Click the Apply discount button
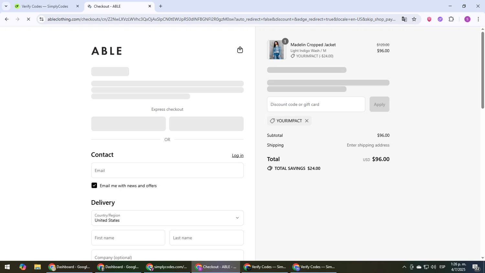The width and height of the screenshot is (485, 273). coord(379,104)
